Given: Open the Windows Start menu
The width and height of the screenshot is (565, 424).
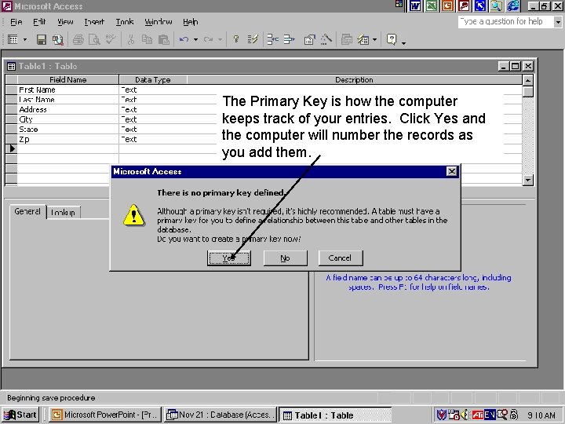Looking at the screenshot, I should (x=20, y=415).
